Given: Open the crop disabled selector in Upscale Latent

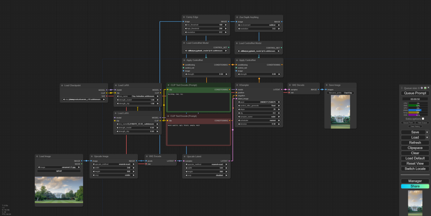Looking at the screenshot, I should [x=206, y=175].
